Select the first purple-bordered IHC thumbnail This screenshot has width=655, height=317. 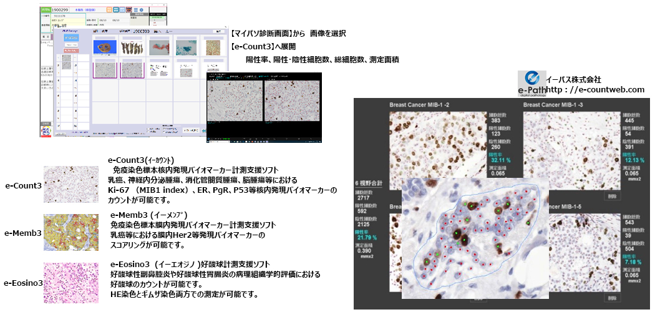pos(104,70)
